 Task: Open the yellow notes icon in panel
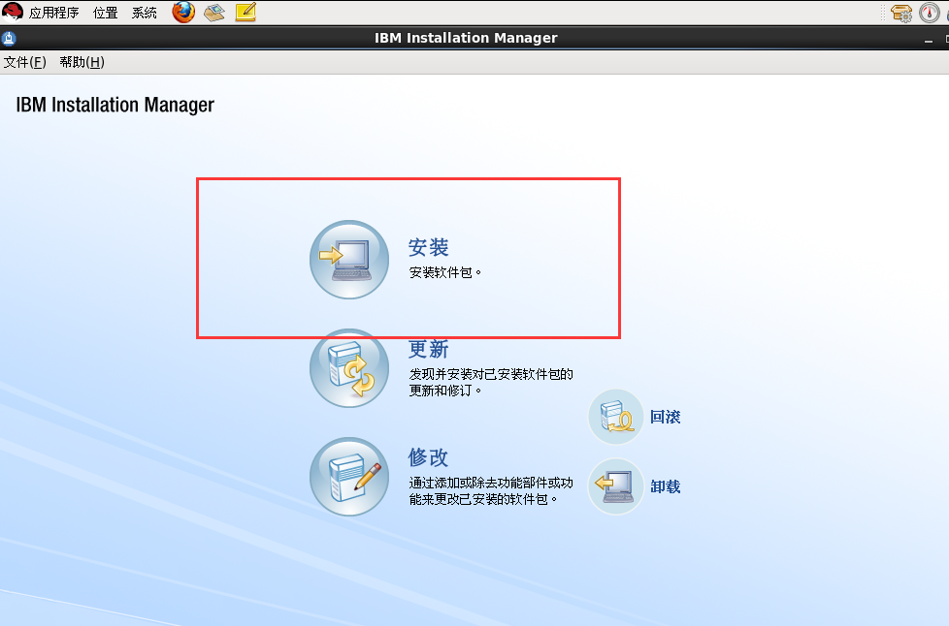pos(245,12)
